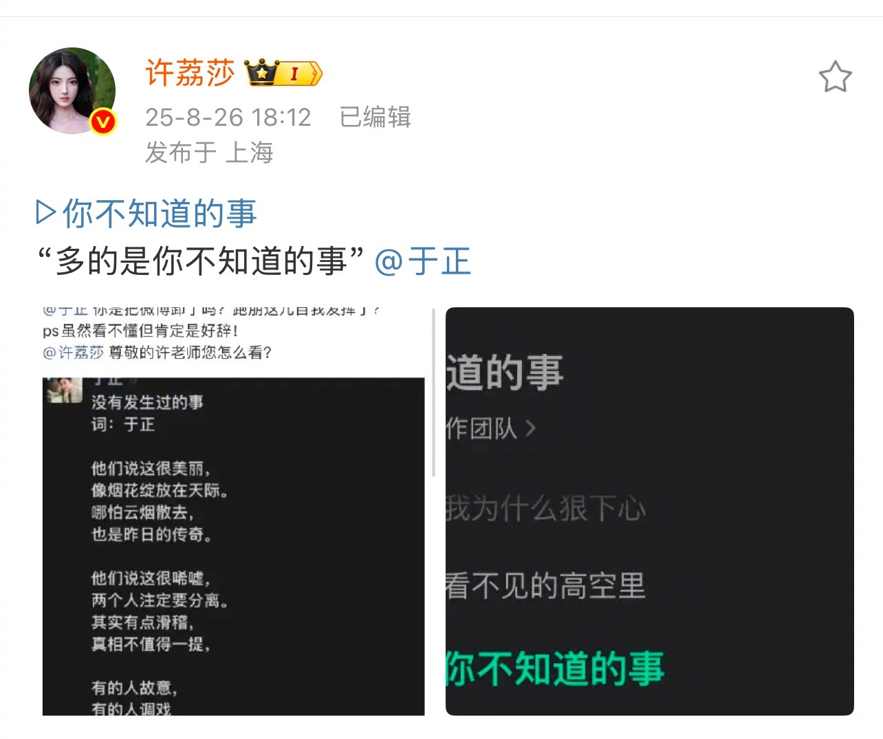Open the left lyrics screenshot image

pyautogui.click(x=234, y=511)
